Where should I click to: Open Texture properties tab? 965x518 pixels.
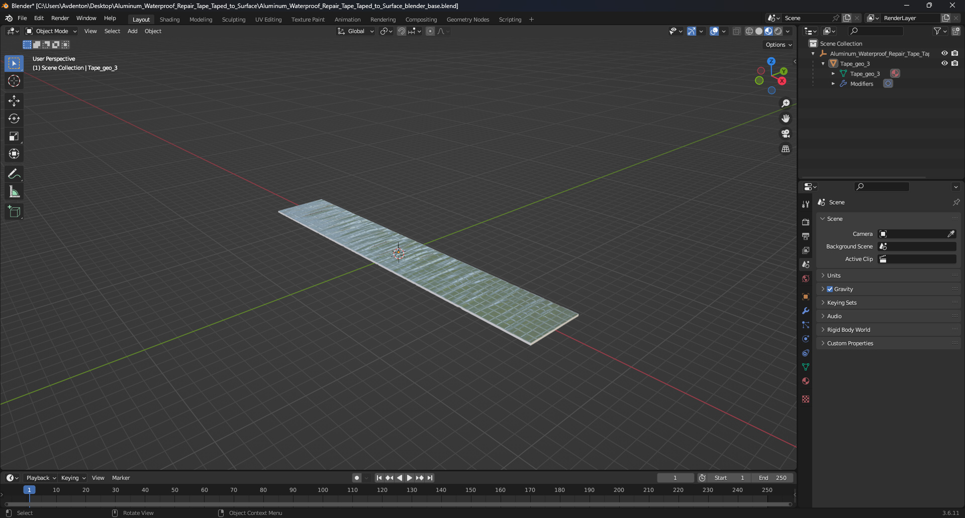click(806, 399)
